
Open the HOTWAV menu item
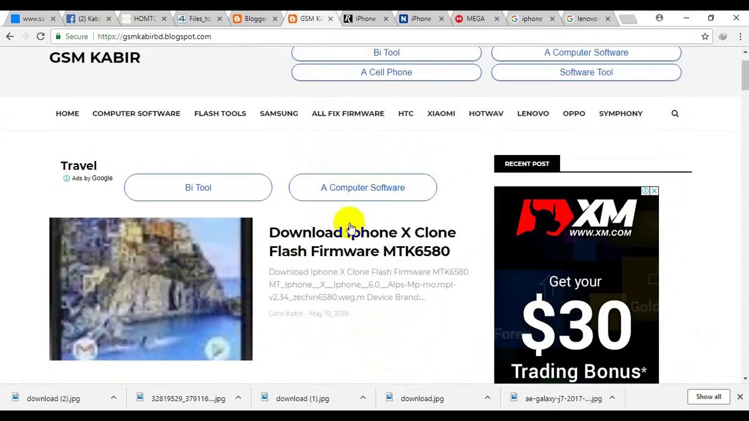tap(486, 113)
